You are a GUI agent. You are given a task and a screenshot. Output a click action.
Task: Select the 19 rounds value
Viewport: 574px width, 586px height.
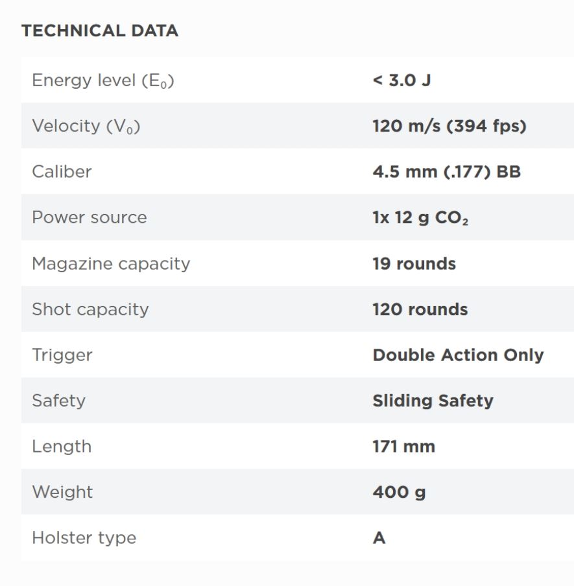click(414, 264)
